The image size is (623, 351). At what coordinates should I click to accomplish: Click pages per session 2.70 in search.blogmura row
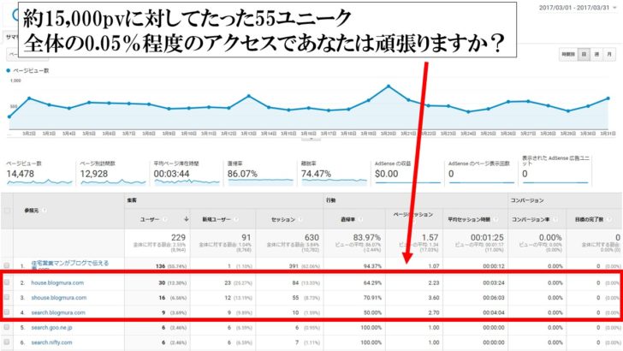[434, 312]
